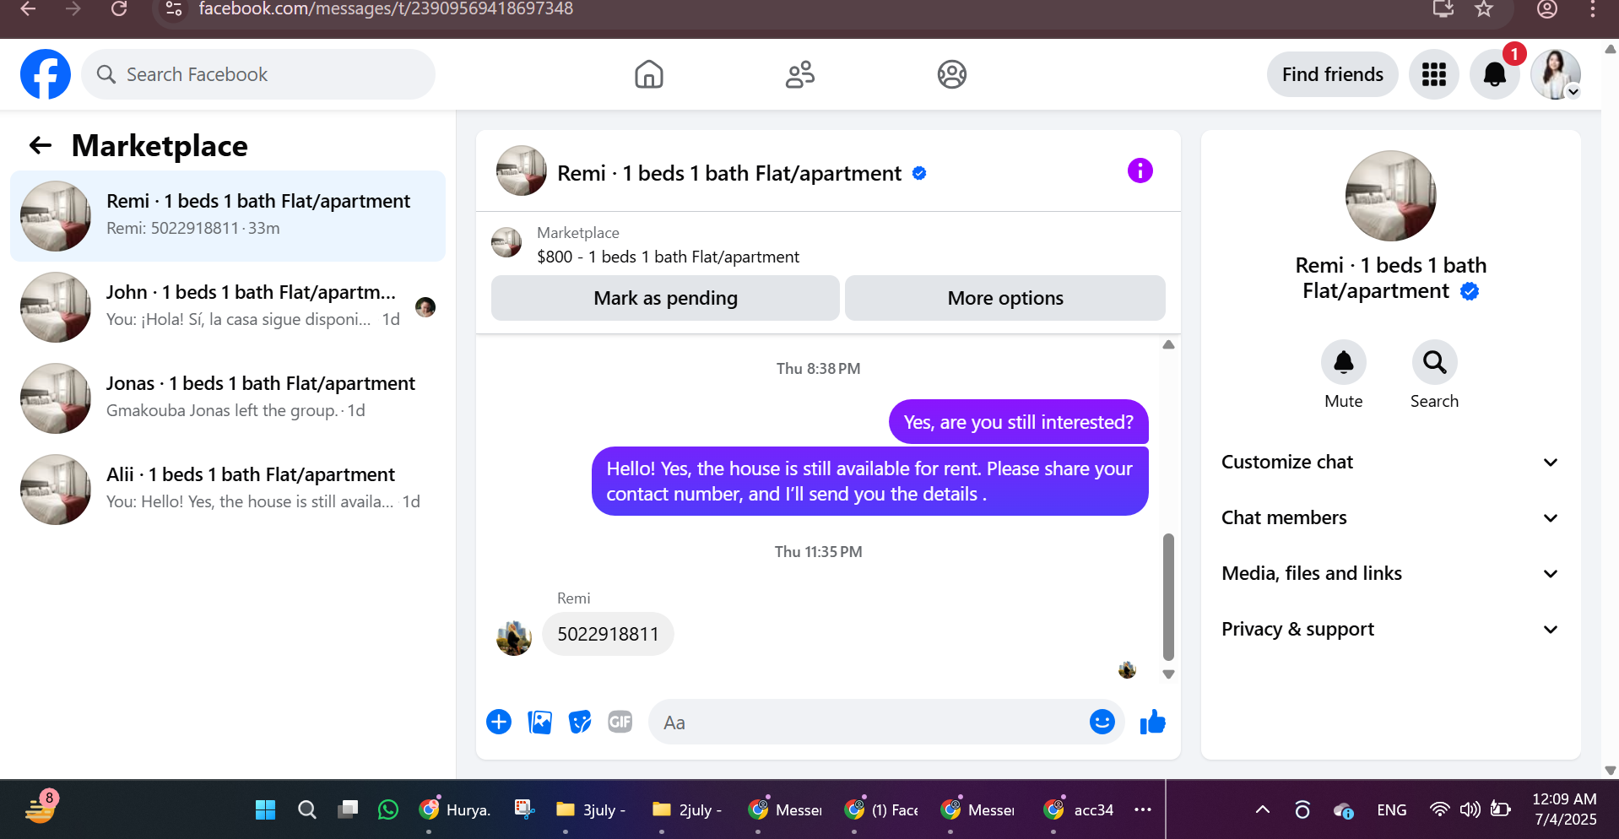
Task: Click Mute bell in chat info panel
Action: coord(1343,362)
